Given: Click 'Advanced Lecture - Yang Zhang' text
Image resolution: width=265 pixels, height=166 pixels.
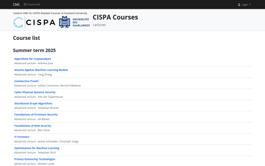Looking at the screenshot, I should pos(33,74).
